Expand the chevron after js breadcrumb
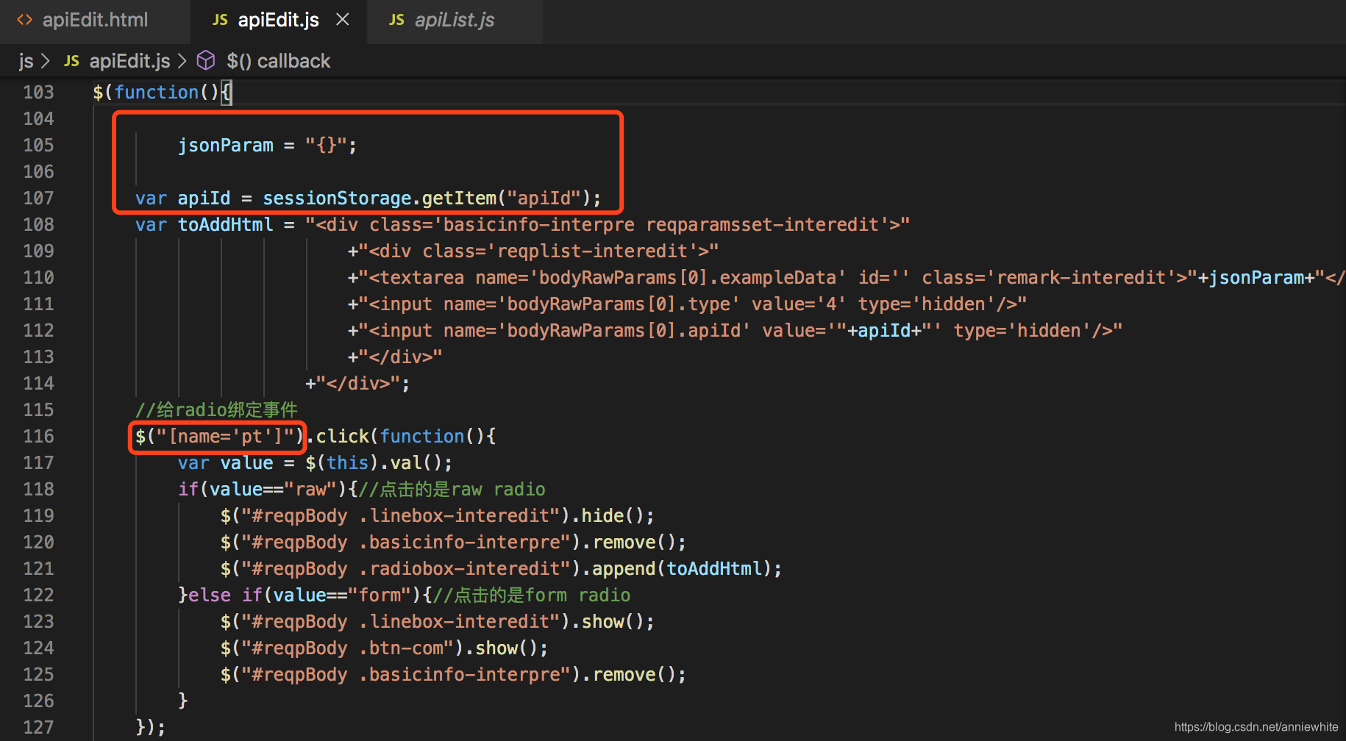The width and height of the screenshot is (1346, 741). click(x=46, y=61)
